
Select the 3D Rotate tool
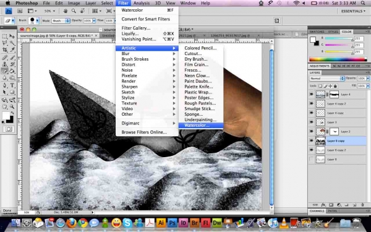4,100
